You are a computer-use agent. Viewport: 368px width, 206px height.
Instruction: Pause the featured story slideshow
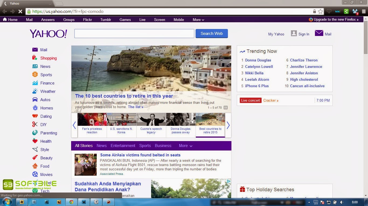pyautogui.click(x=226, y=108)
